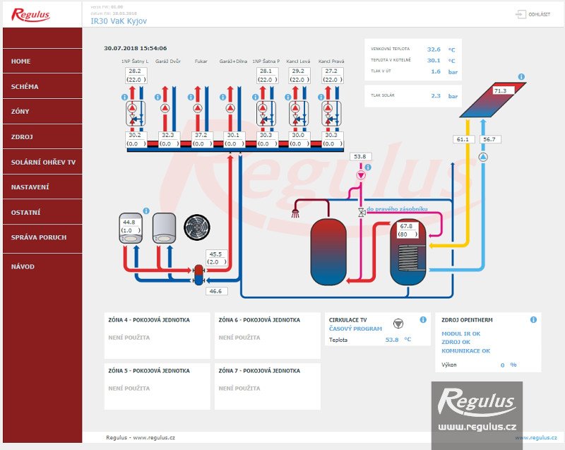565x450 pixels.
Task: Click the Fukar circuit pump icon
Action: [198, 108]
